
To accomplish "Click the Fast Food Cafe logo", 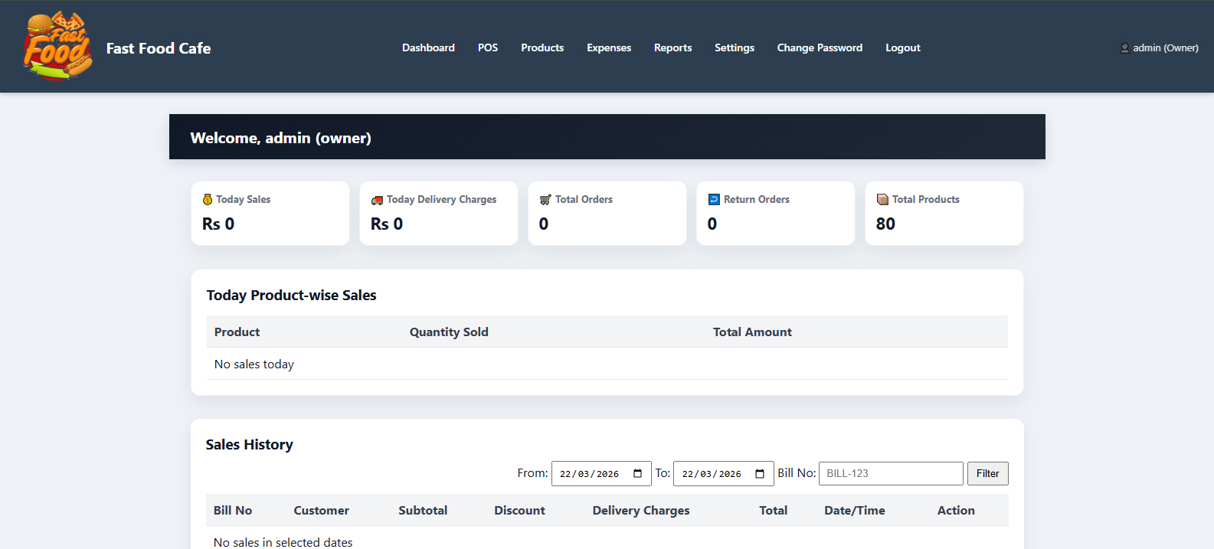I will click(57, 47).
